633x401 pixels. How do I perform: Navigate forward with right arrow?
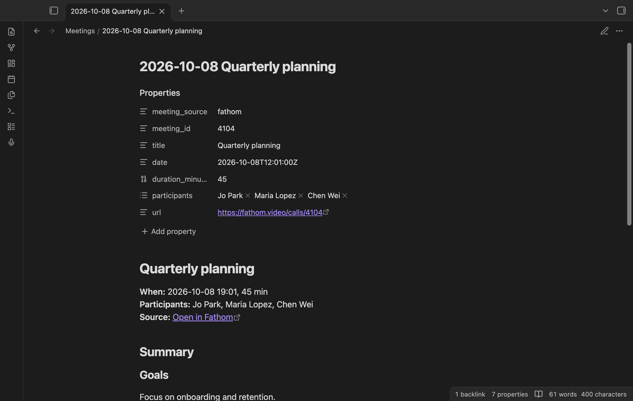pos(52,31)
